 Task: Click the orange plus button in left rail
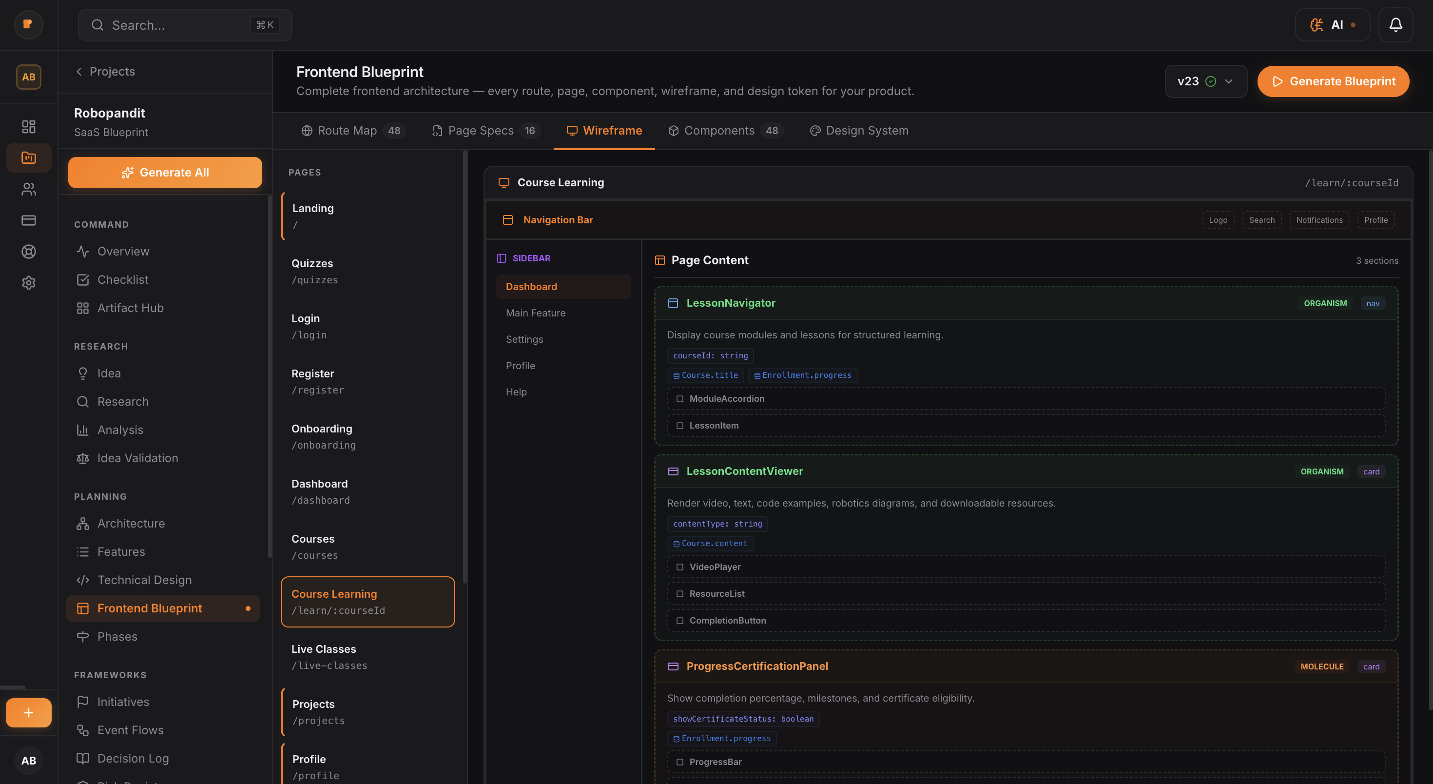(x=28, y=713)
